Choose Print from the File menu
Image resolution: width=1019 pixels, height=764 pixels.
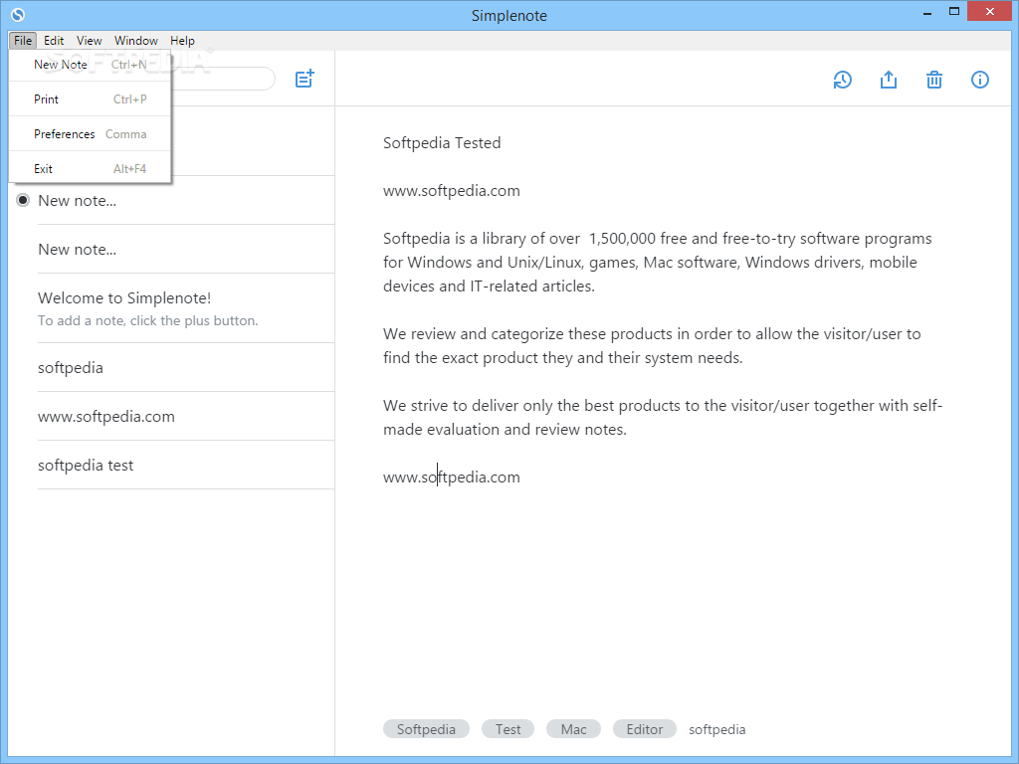pyautogui.click(x=91, y=99)
